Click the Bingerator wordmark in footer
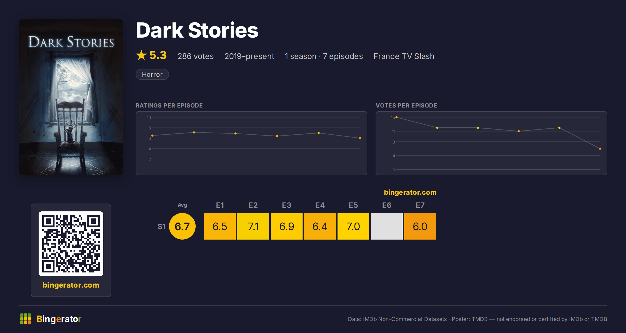Viewport: 626px width, 333px height. (x=59, y=319)
